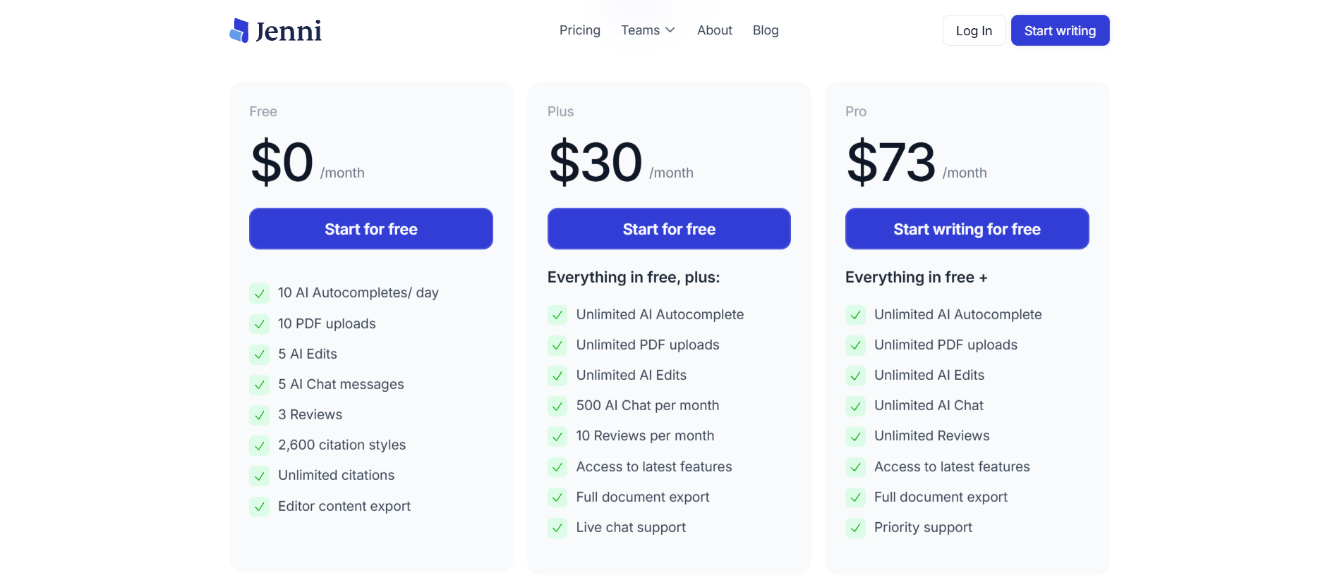
Task: Click the checkmark beside 10 PDF uploads
Action: pyautogui.click(x=259, y=324)
